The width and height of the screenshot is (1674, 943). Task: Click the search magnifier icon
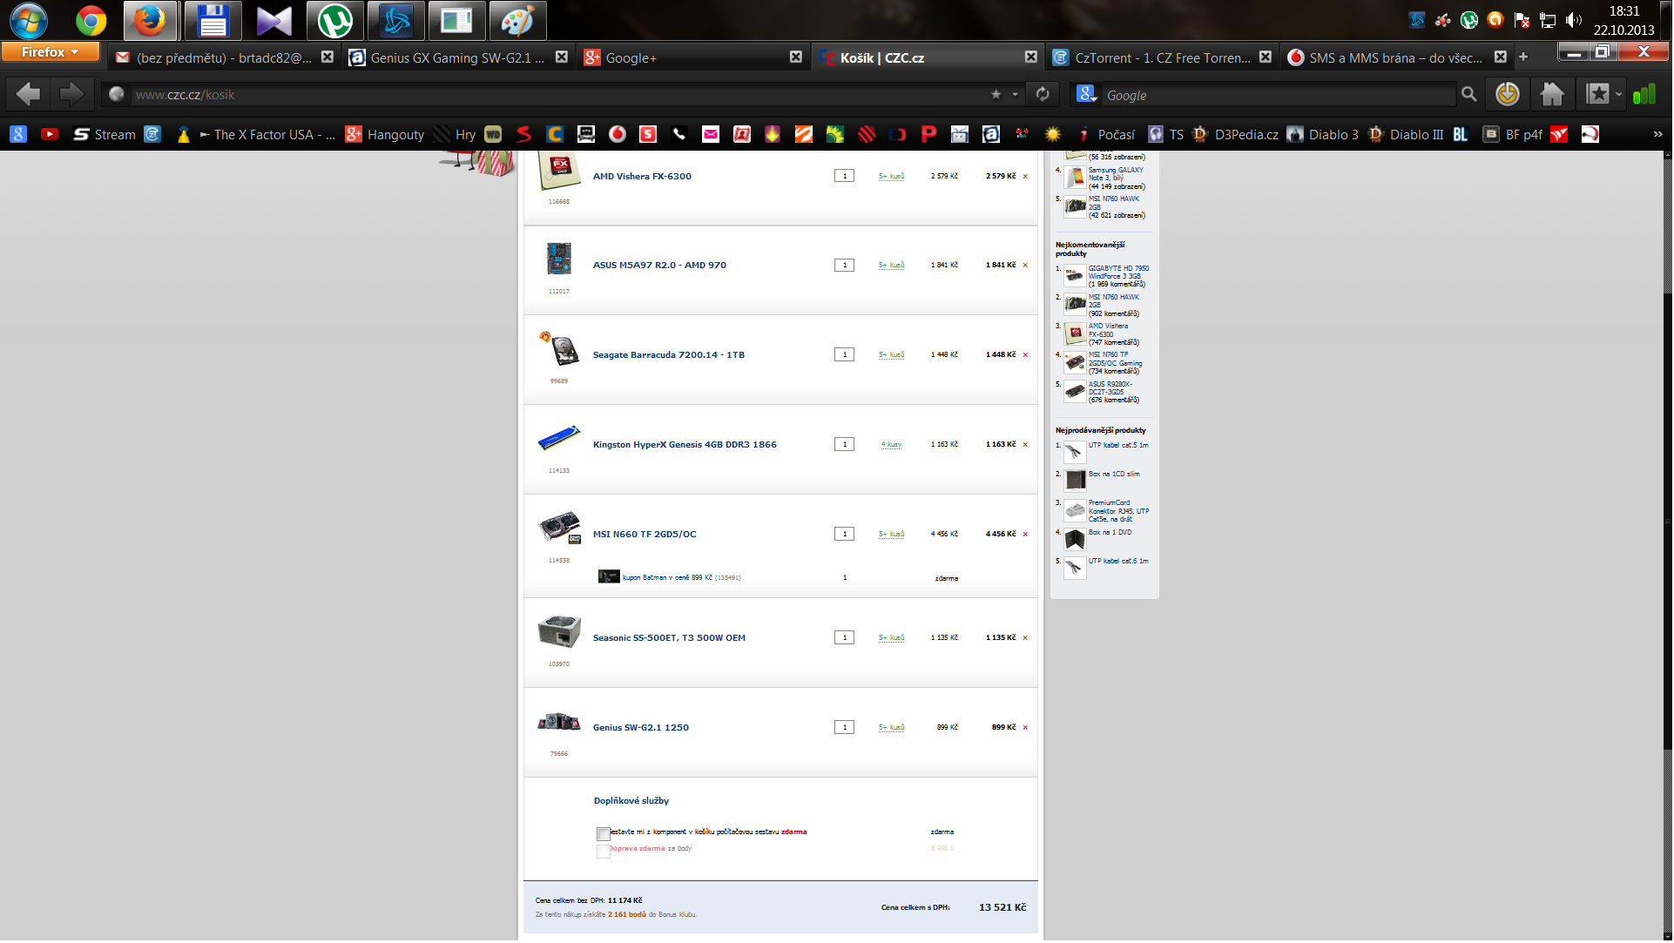click(1469, 94)
